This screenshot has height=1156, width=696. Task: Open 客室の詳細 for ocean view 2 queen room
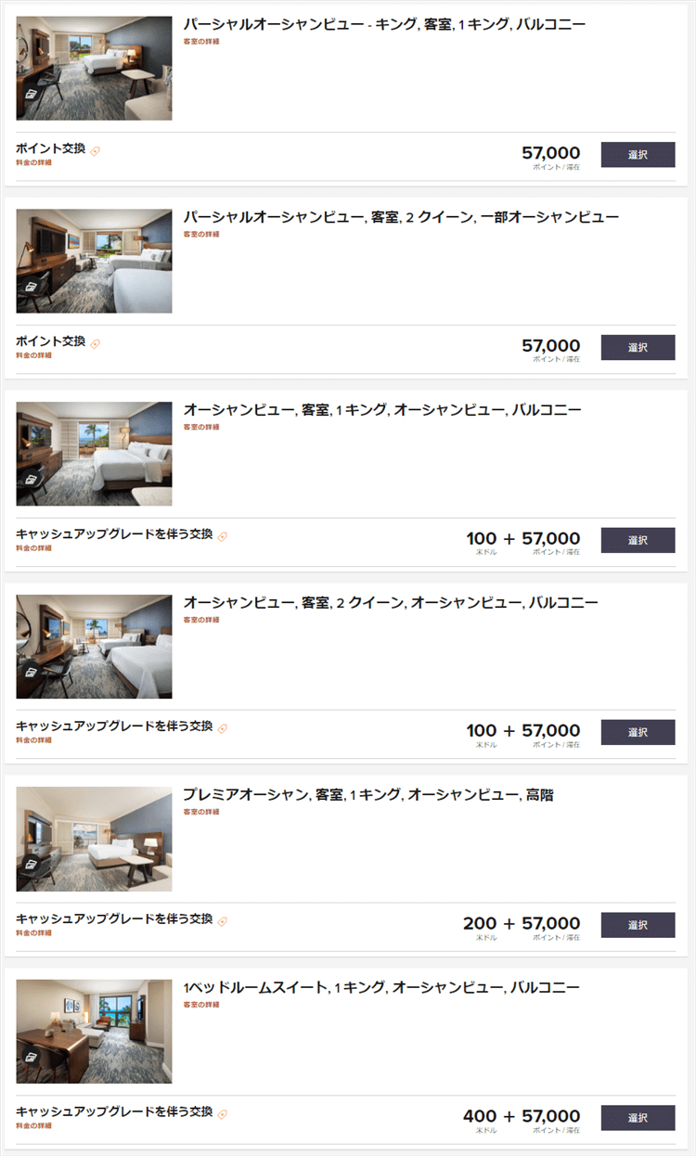tap(201, 620)
